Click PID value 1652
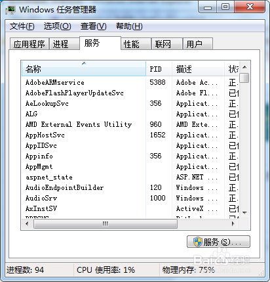The width and height of the screenshot is (270, 282). point(157,135)
